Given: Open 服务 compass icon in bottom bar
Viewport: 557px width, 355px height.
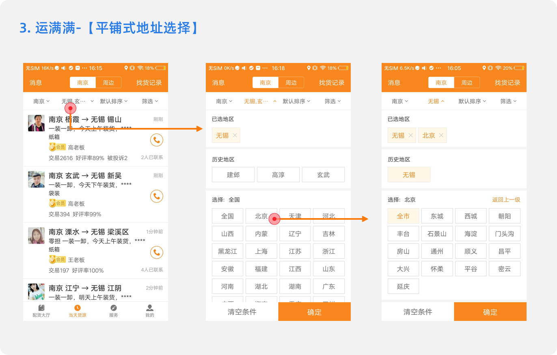Looking at the screenshot, I should coord(114,311).
